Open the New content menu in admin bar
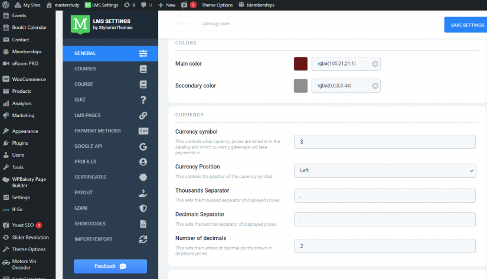 [166, 5]
